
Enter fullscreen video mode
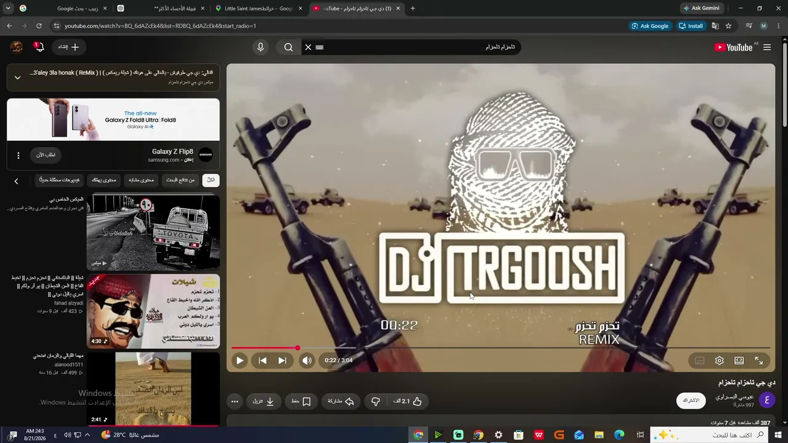point(758,361)
